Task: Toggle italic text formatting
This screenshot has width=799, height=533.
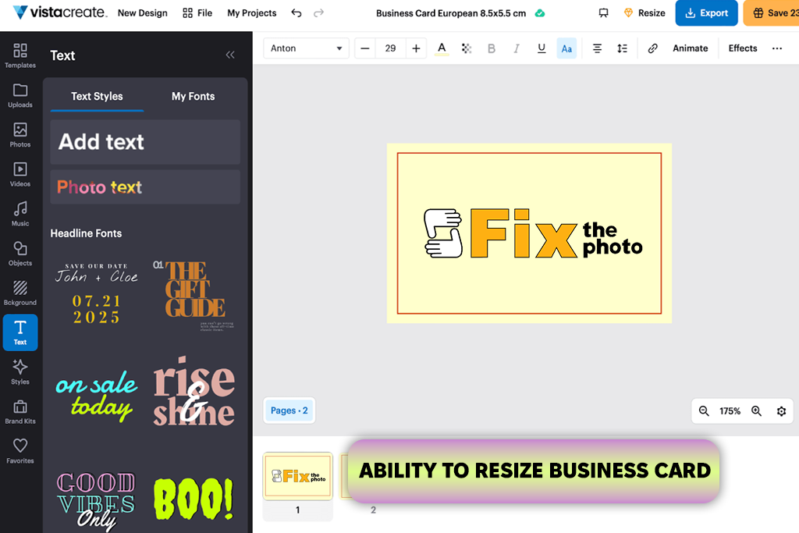Action: 517,48
